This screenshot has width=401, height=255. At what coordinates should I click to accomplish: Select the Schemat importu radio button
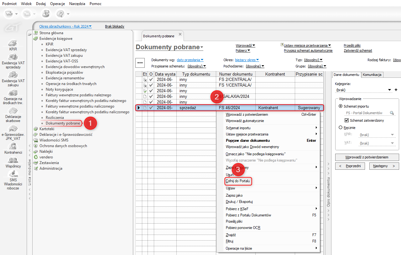(x=341, y=106)
